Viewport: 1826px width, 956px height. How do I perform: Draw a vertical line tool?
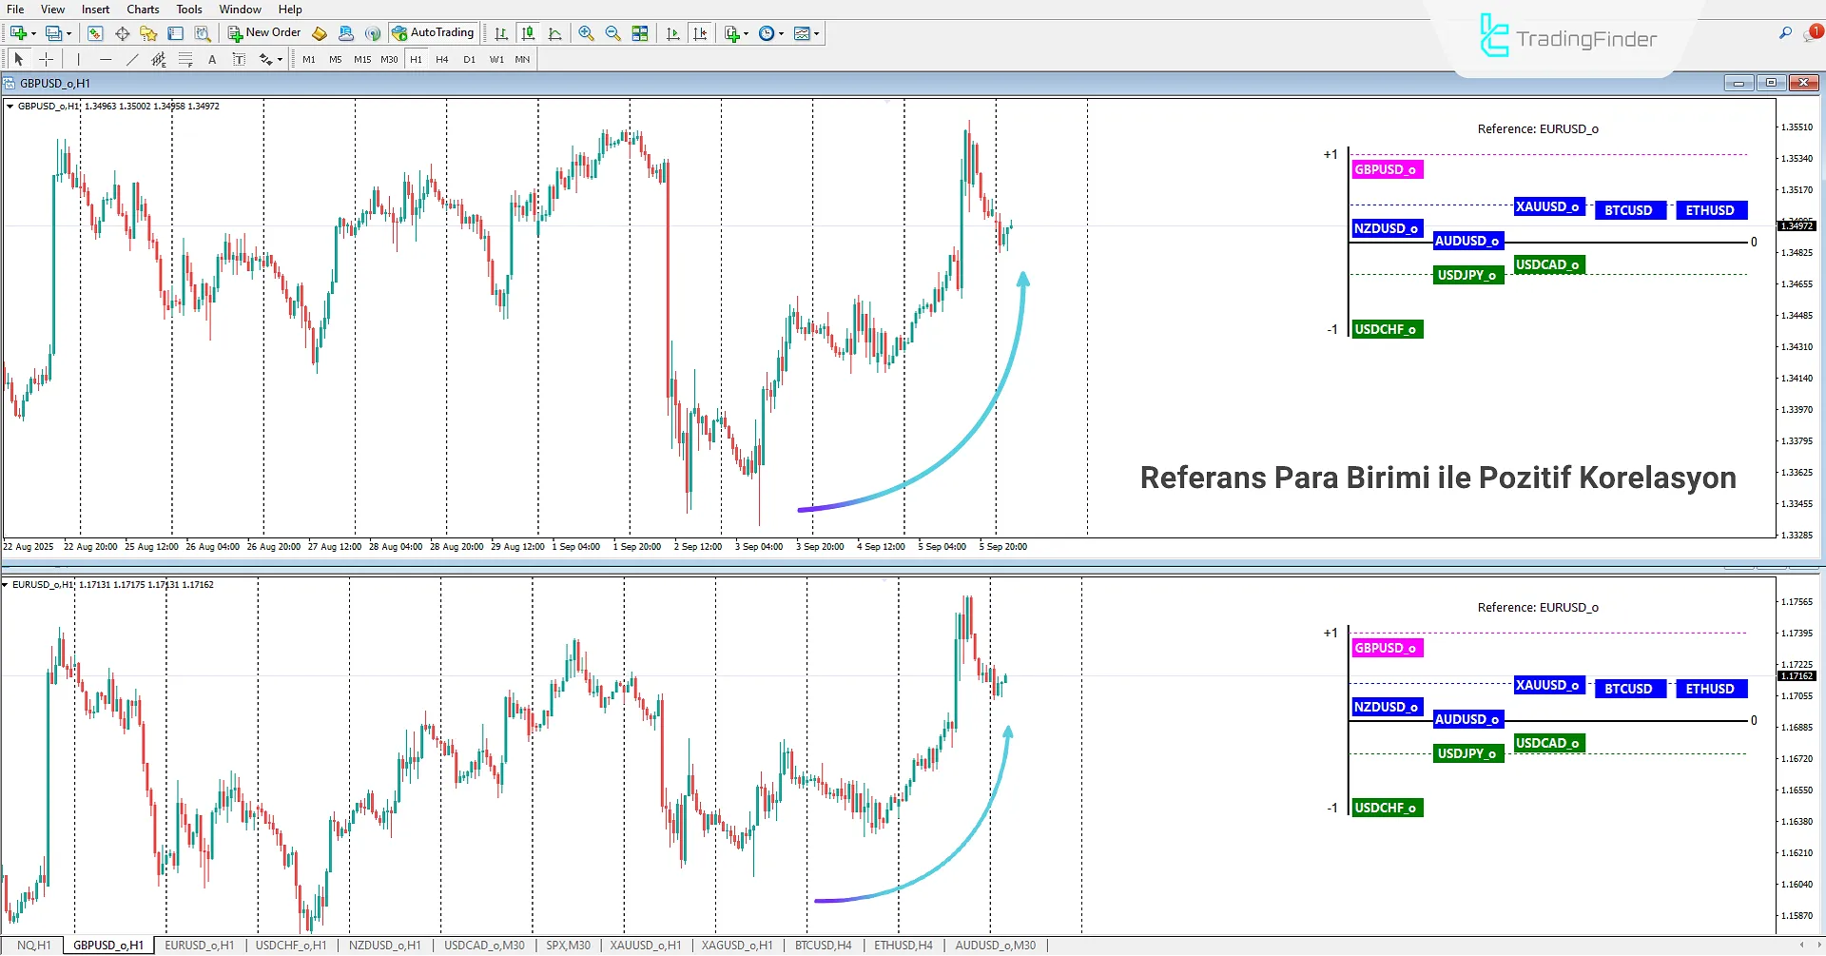click(79, 59)
